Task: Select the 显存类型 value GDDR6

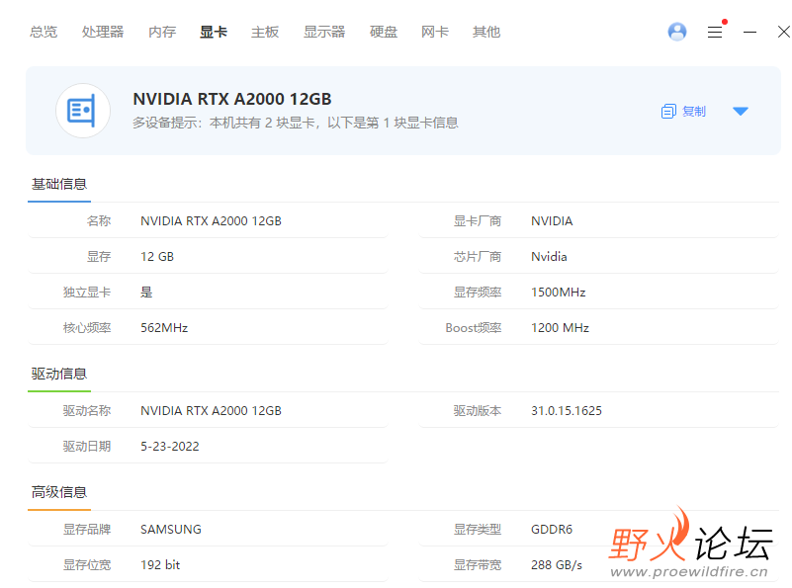Action: tap(552, 530)
